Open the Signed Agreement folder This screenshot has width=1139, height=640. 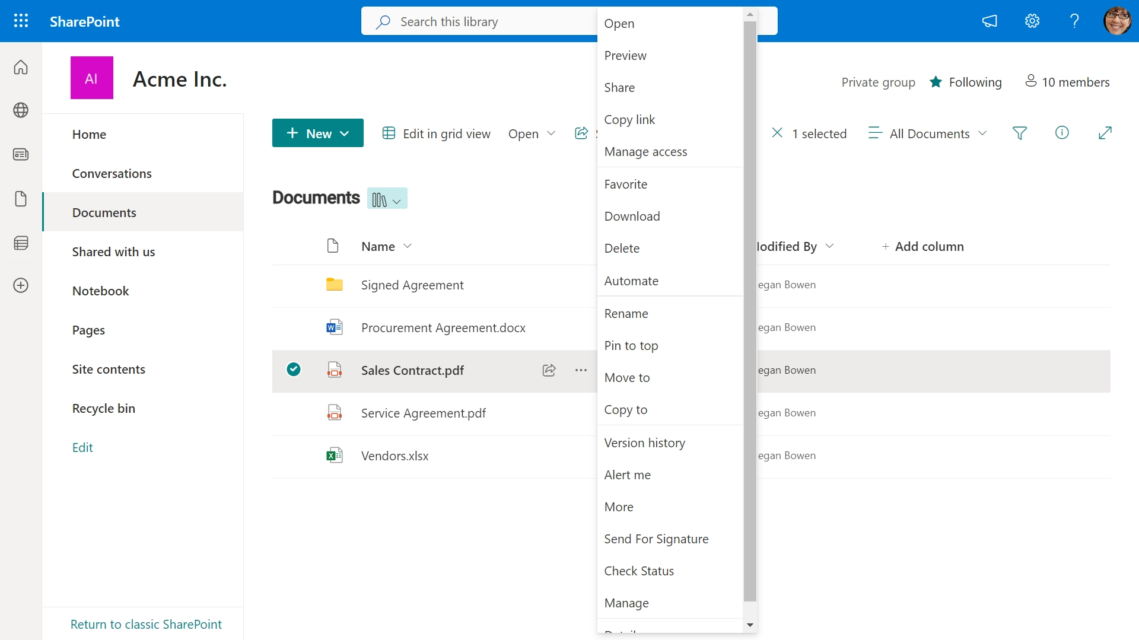point(412,285)
